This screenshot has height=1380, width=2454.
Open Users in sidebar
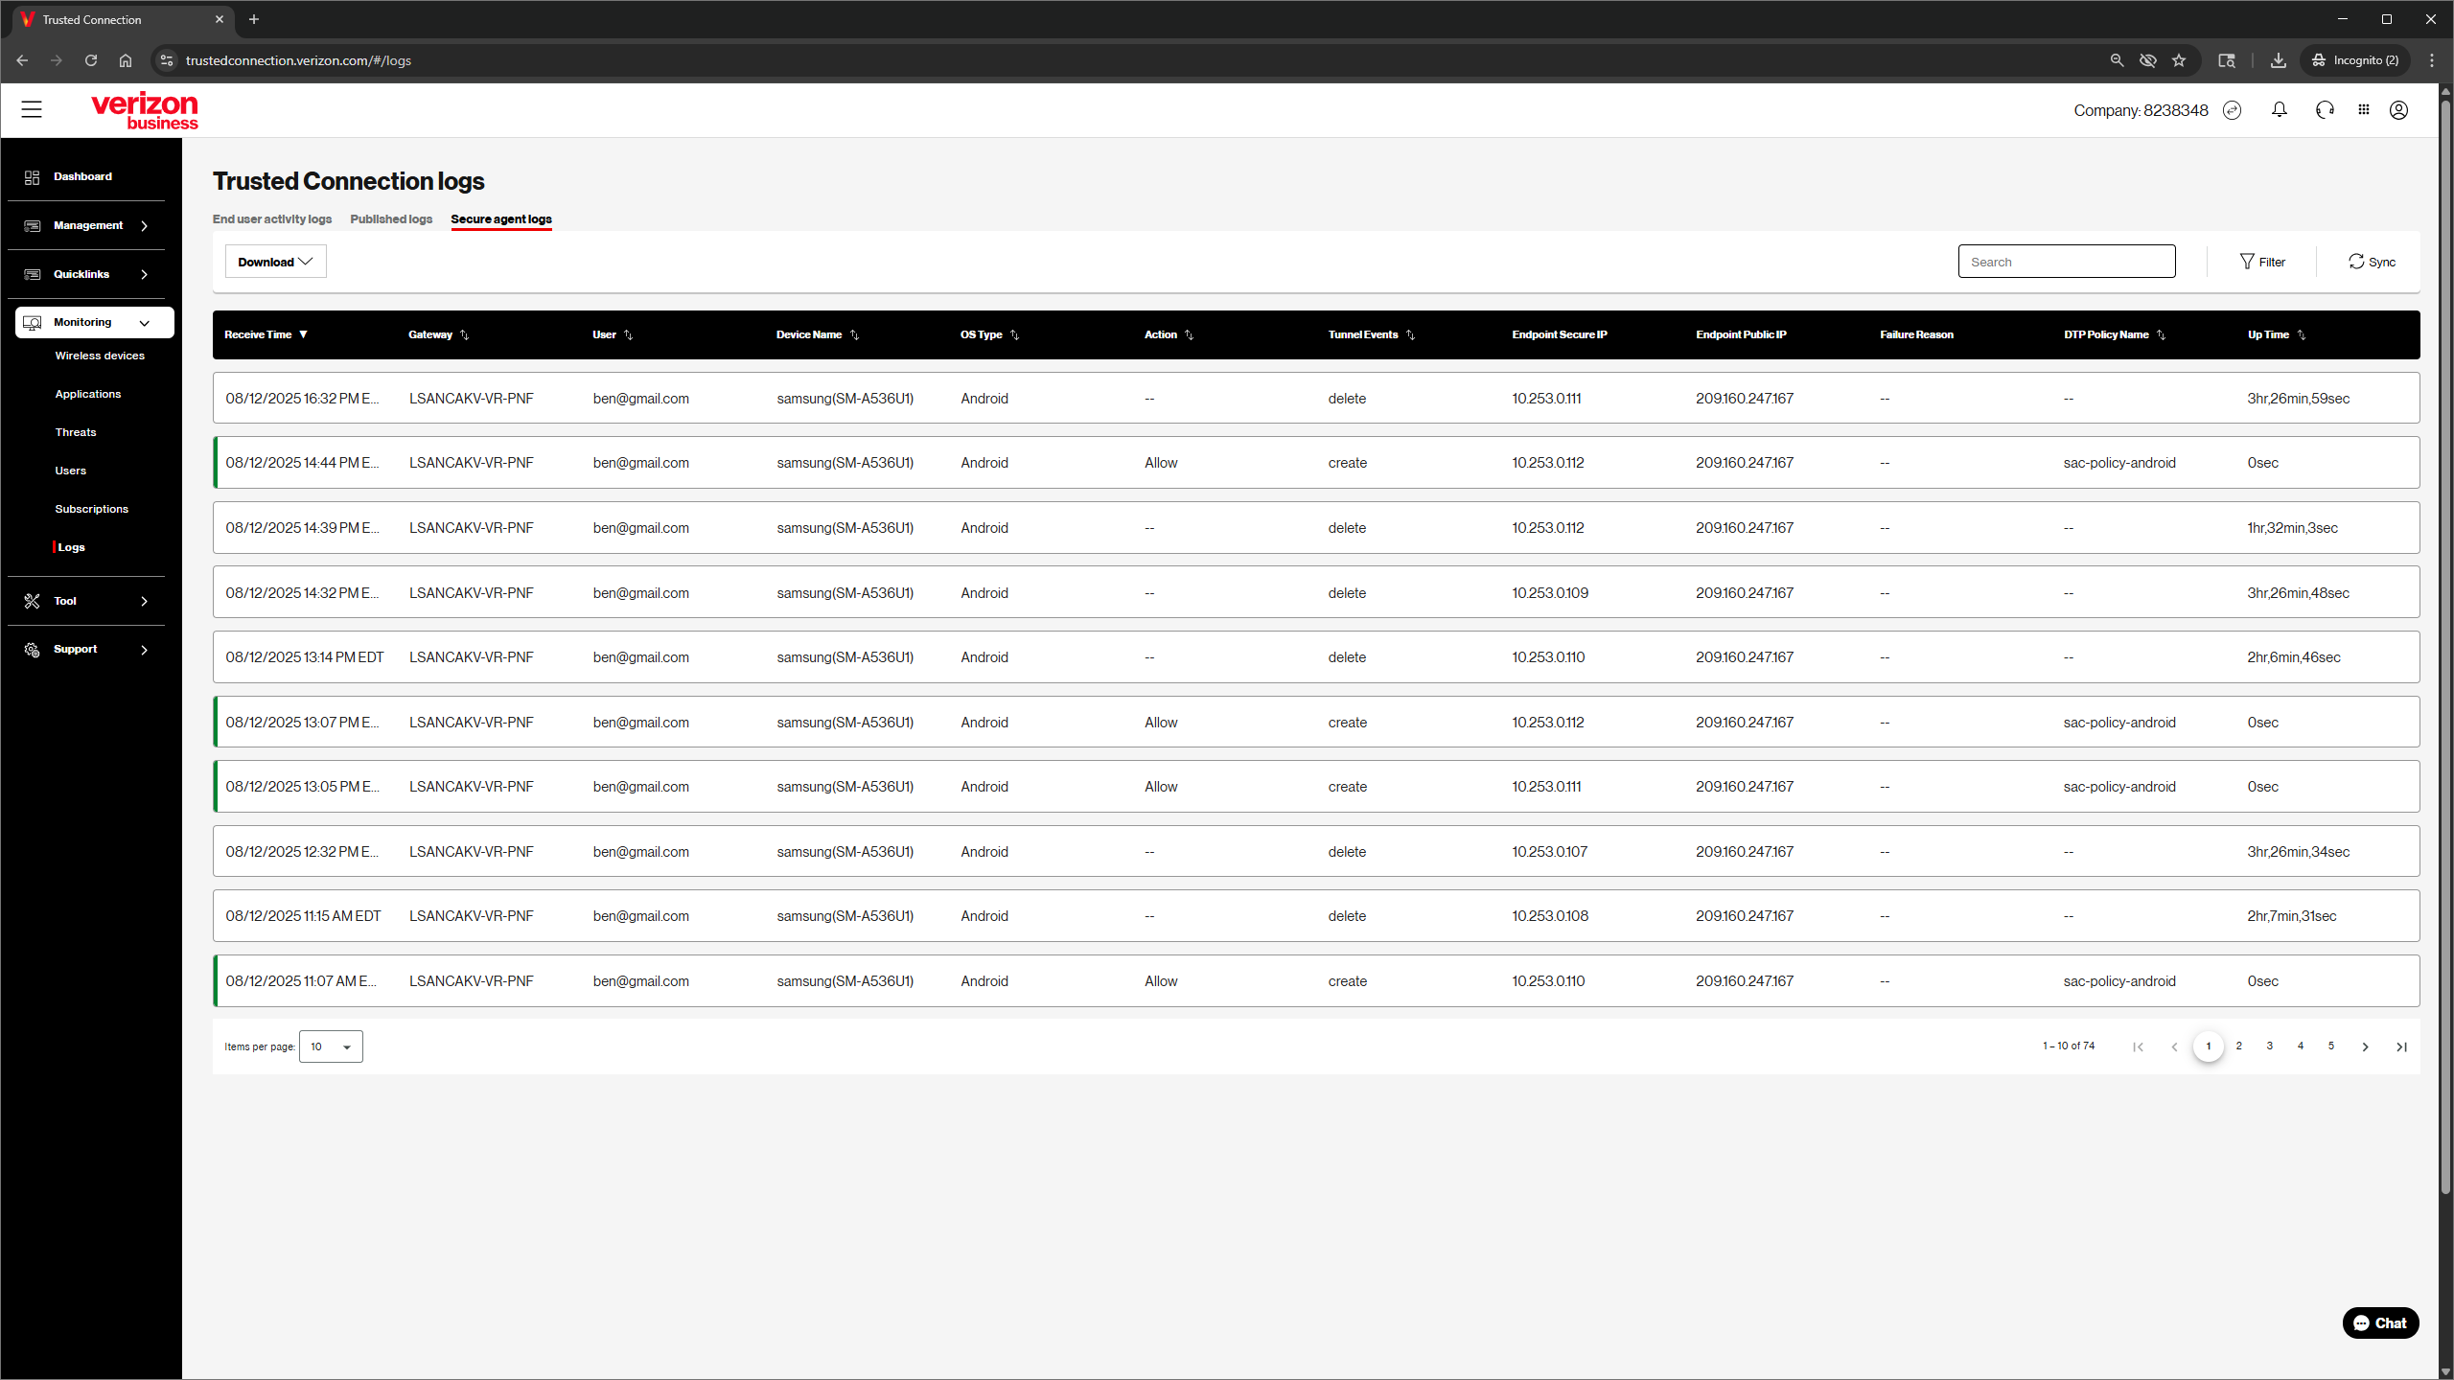(x=71, y=471)
